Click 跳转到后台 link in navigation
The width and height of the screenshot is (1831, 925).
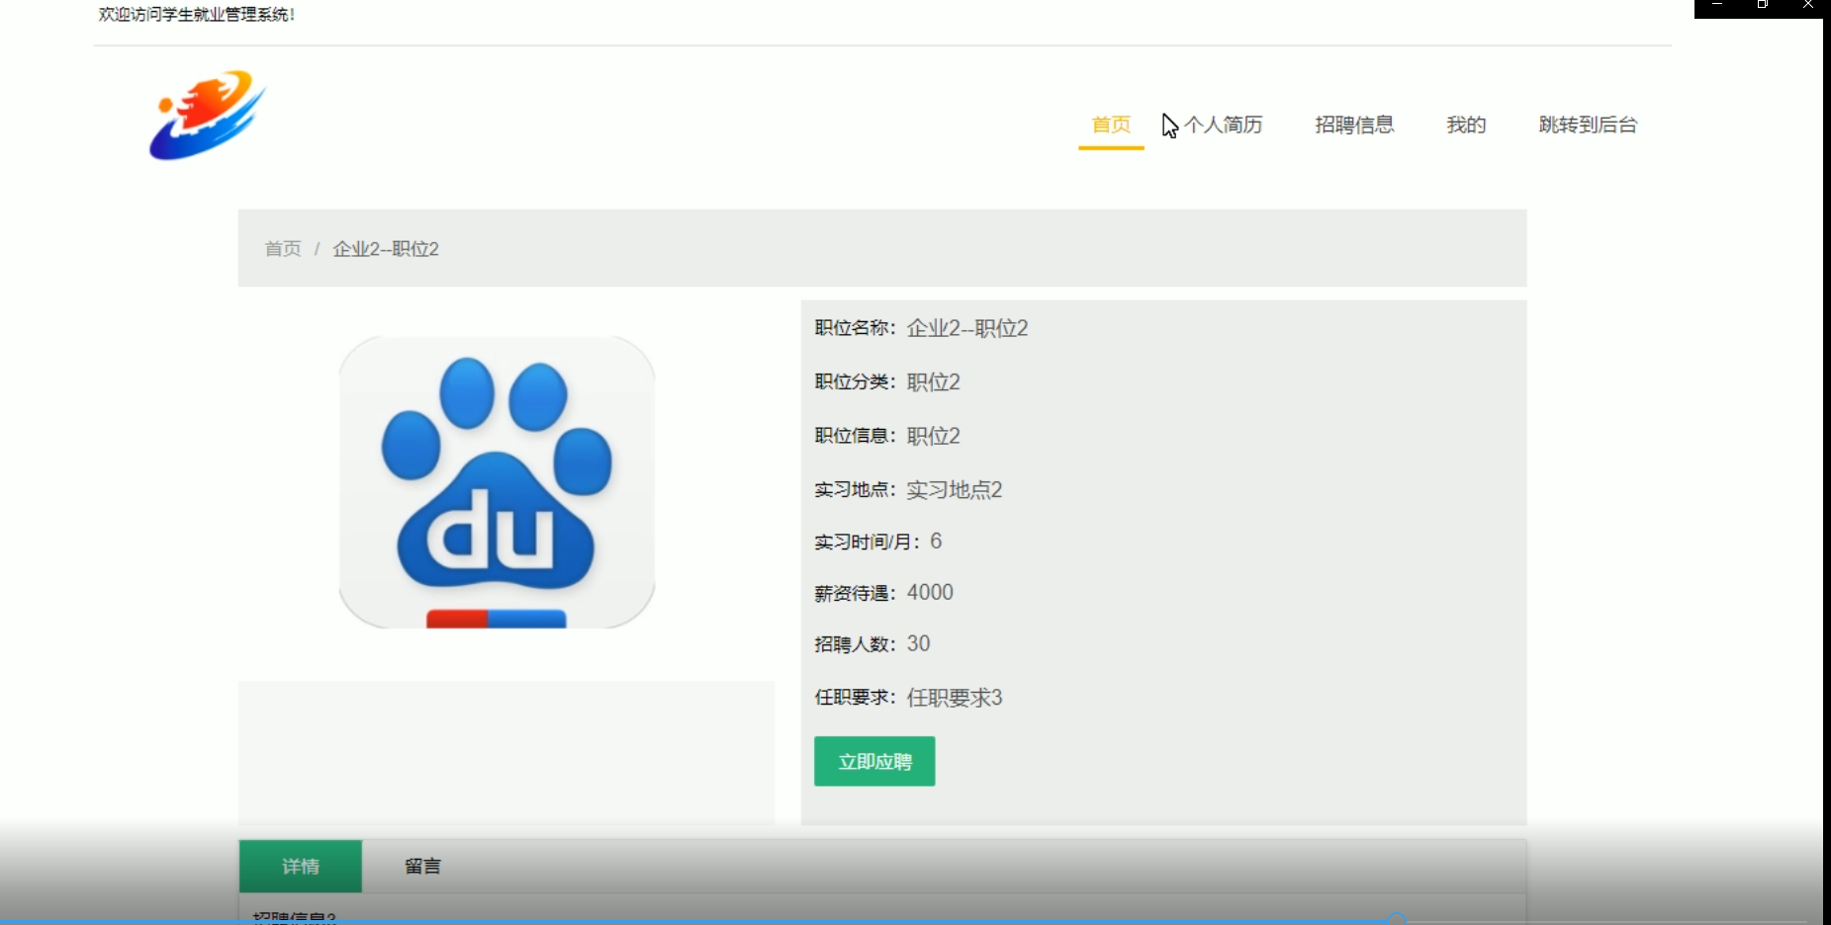(1588, 125)
